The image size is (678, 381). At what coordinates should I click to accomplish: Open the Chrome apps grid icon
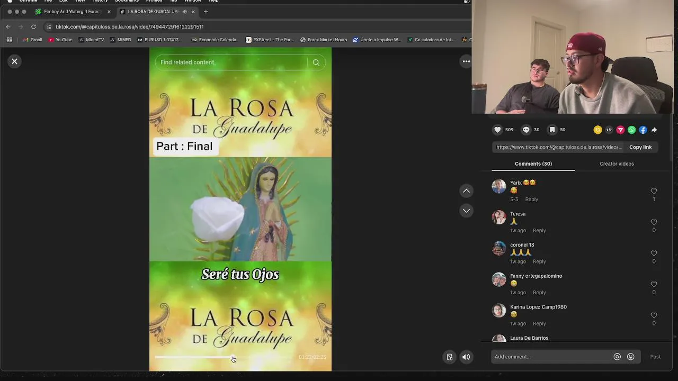[x=9, y=40]
